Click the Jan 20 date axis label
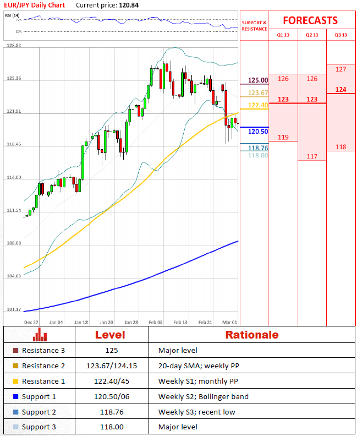Screen dimensions: 357x436 point(106,322)
